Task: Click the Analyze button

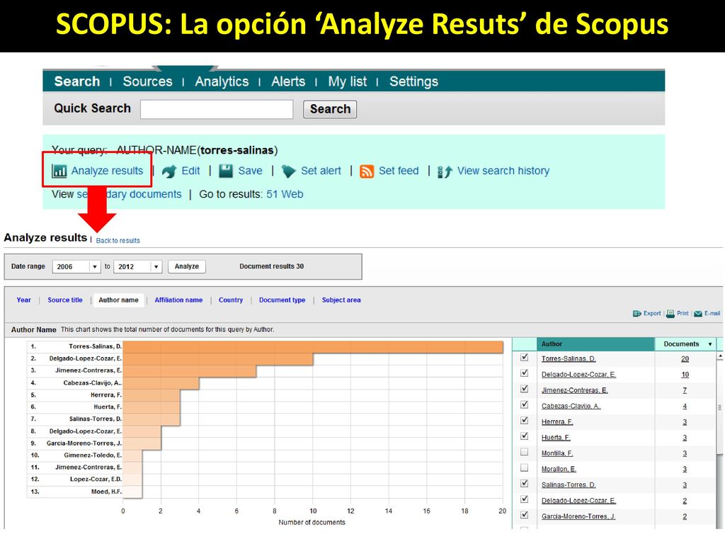Action: tap(187, 266)
